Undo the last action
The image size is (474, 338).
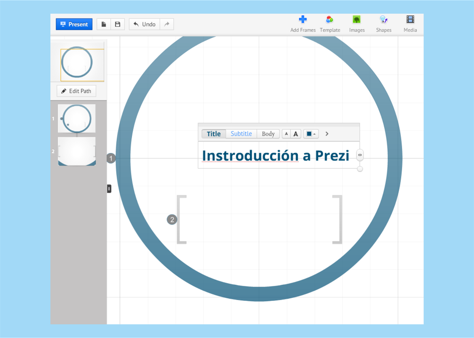point(145,24)
